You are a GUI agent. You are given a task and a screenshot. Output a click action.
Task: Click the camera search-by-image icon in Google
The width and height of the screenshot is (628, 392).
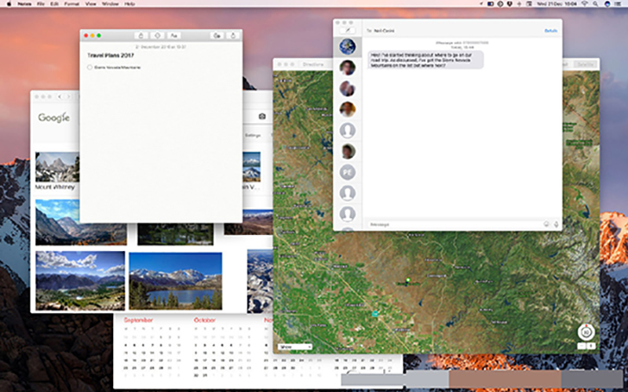[262, 116]
